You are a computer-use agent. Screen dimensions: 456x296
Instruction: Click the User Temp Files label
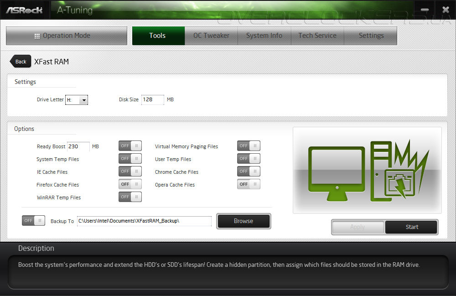(x=173, y=159)
